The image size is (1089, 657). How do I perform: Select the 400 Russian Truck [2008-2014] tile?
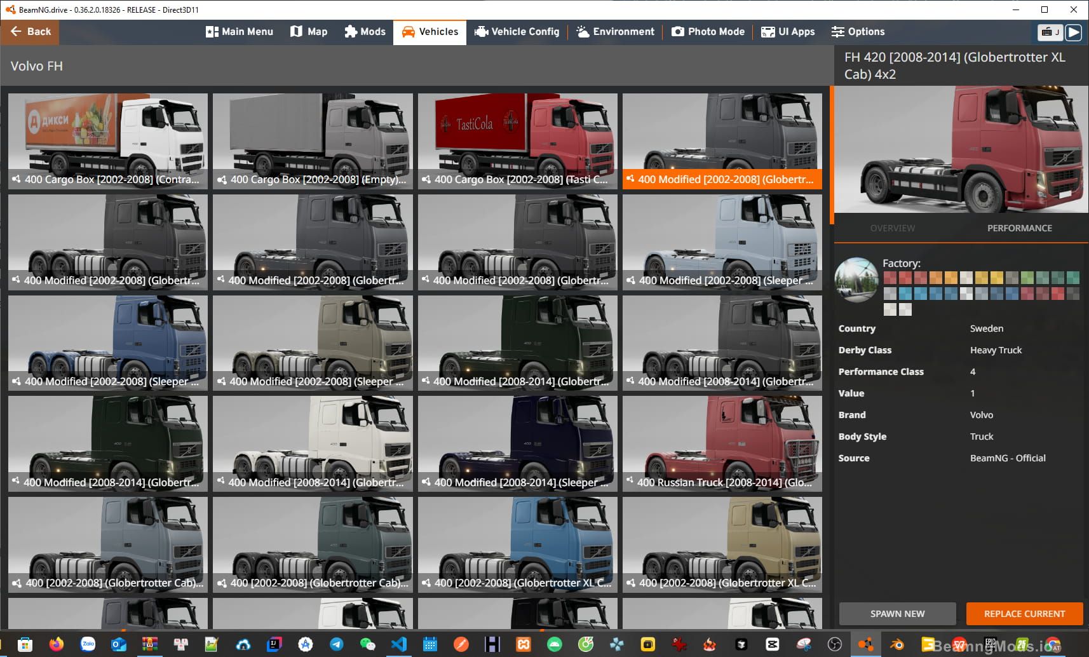click(722, 444)
